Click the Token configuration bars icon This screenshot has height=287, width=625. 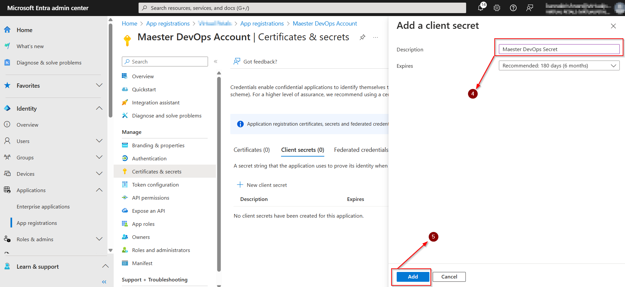[125, 185]
